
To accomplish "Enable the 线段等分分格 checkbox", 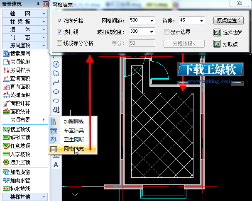I will tap(59, 43).
